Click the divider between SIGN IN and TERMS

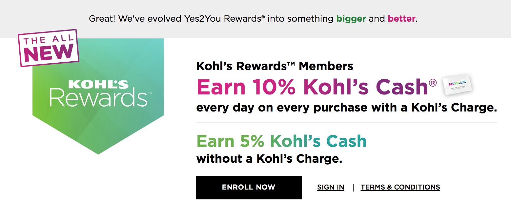click(x=353, y=187)
